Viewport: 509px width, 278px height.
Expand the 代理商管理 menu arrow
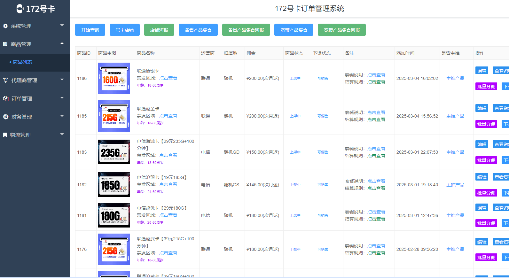tap(62, 79)
